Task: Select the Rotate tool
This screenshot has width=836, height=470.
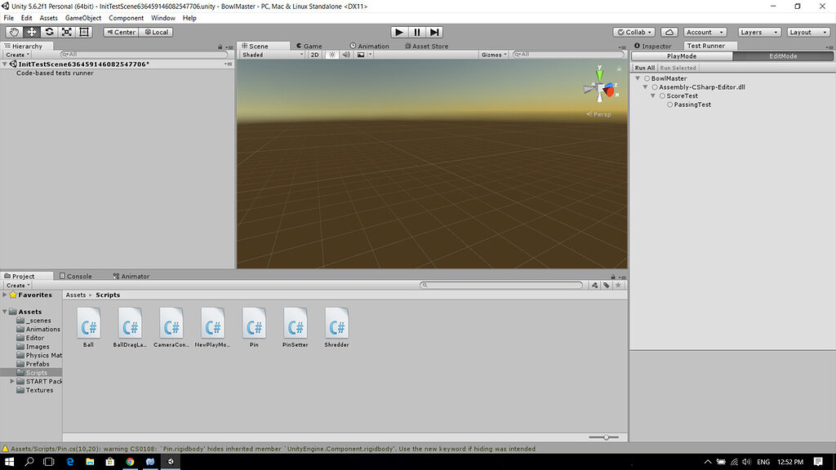Action: click(x=49, y=32)
